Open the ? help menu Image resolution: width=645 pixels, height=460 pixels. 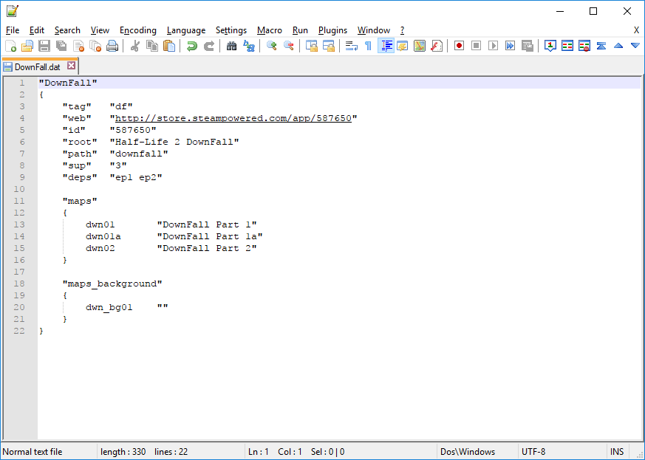[x=402, y=30]
